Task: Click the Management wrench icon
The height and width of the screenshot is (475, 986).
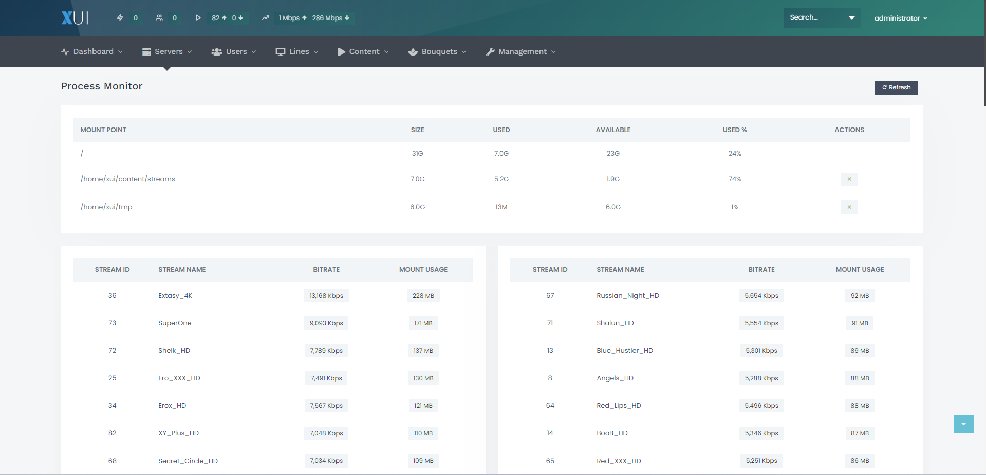Action: click(x=490, y=51)
